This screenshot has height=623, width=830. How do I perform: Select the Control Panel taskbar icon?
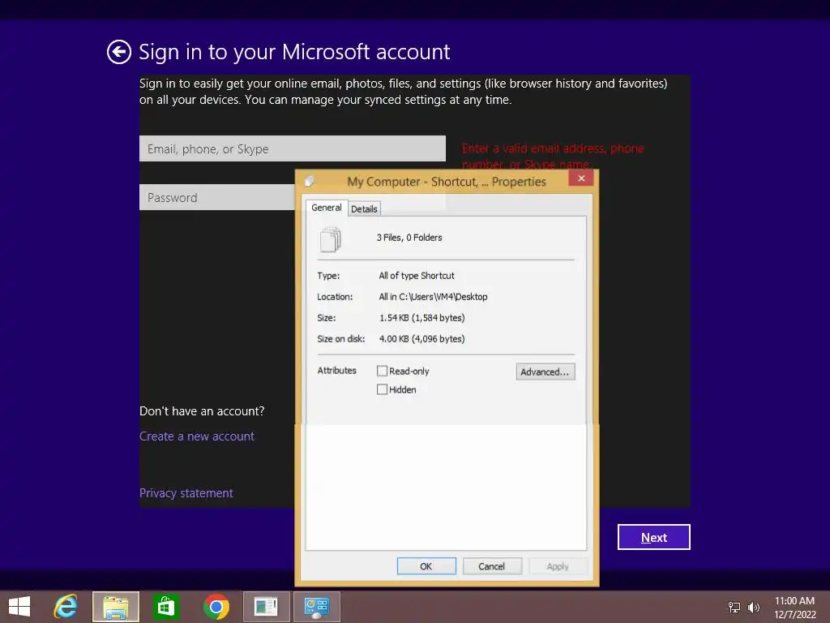(x=317, y=607)
